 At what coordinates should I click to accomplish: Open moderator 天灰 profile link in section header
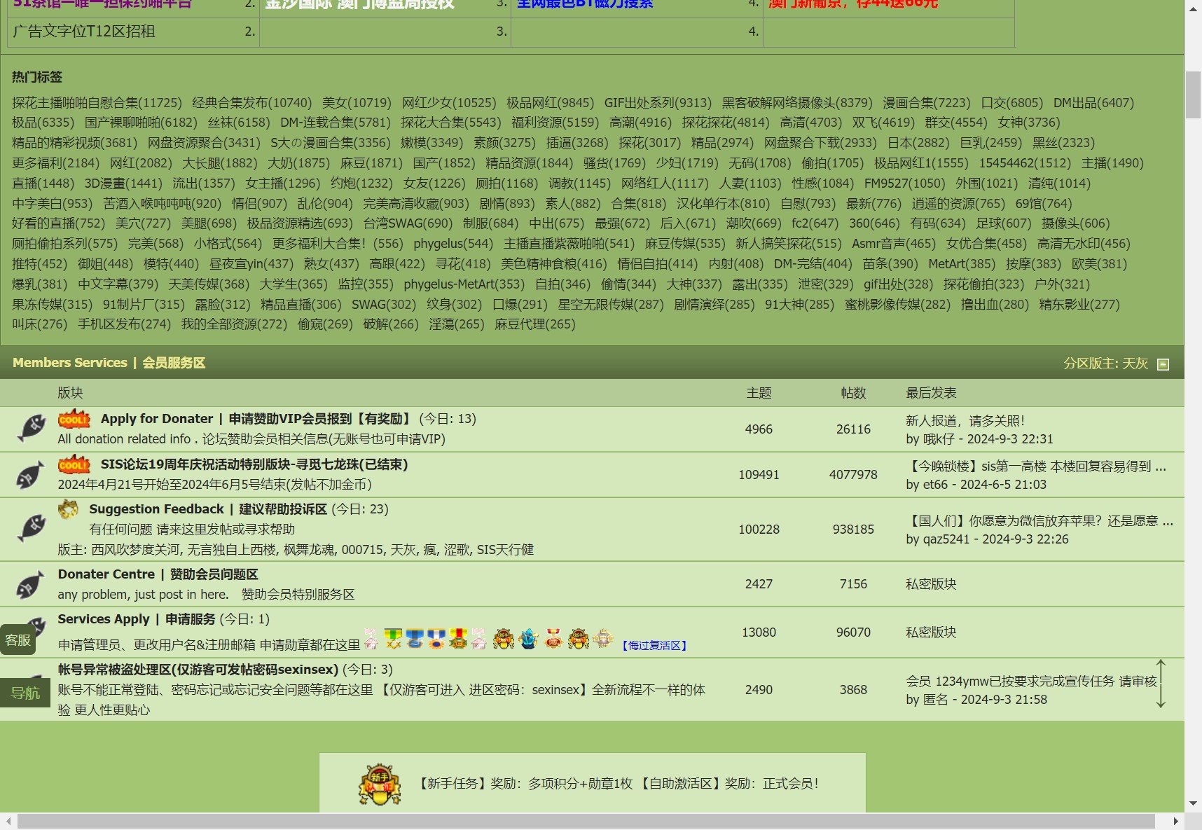tap(1135, 364)
